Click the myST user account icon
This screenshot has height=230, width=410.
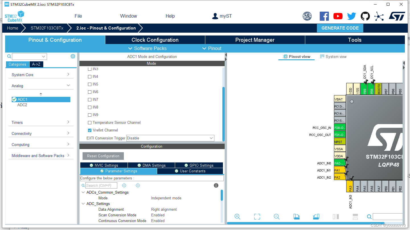point(215,16)
